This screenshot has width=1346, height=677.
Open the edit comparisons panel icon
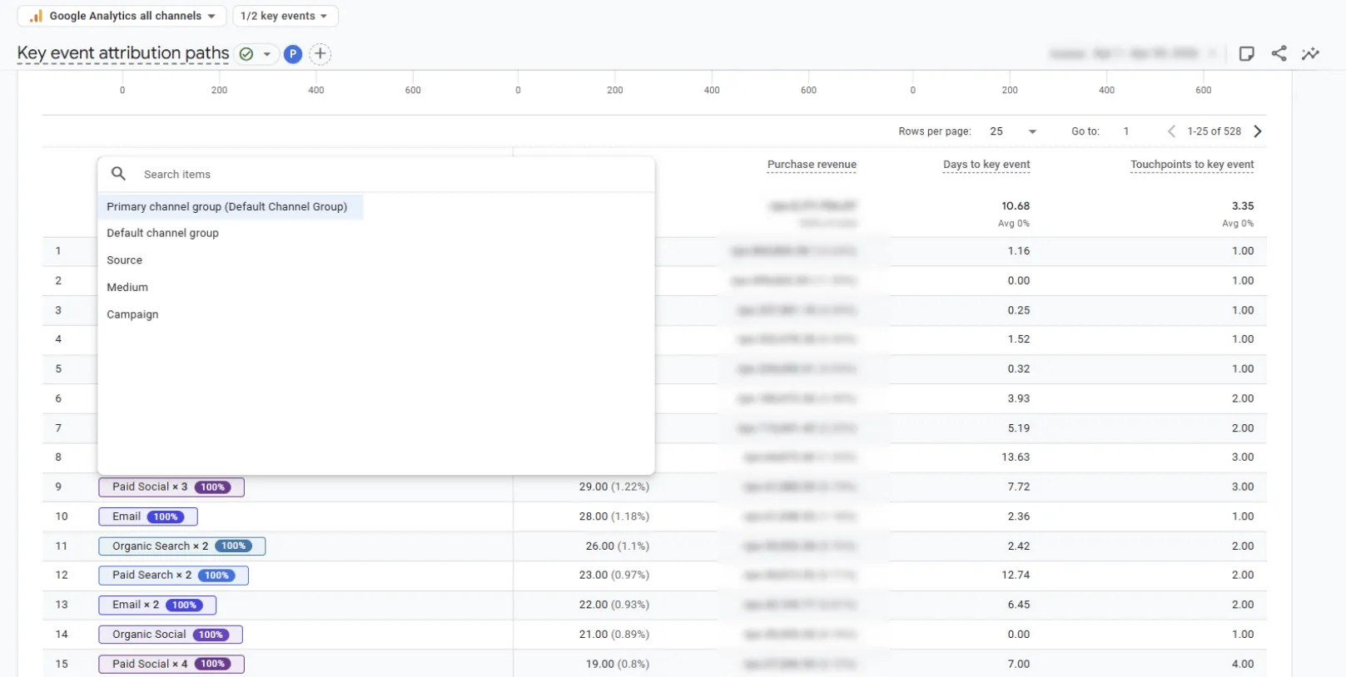click(1246, 53)
